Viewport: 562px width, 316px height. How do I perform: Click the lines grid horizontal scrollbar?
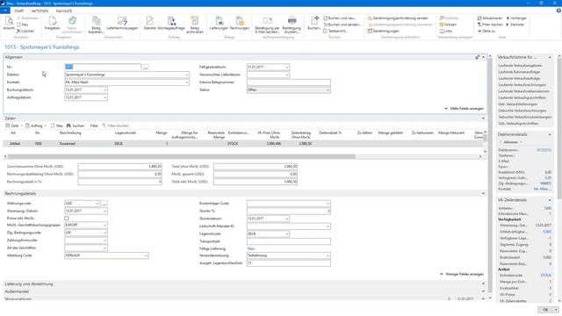(182, 156)
